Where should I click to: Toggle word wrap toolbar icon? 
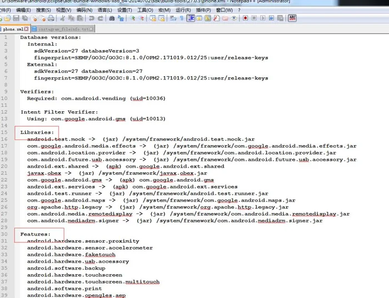pos(173,18)
